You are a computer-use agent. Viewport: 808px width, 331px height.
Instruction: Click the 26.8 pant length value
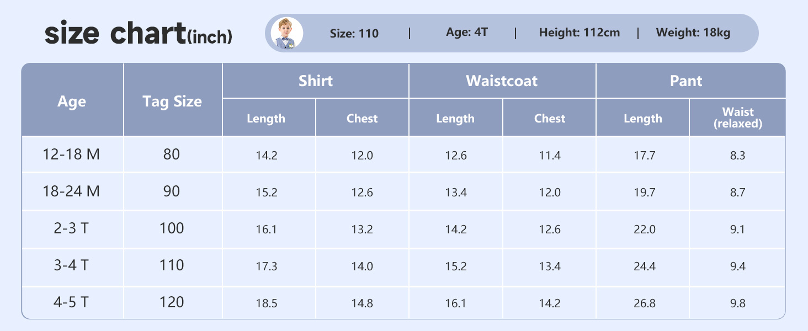pyautogui.click(x=645, y=303)
